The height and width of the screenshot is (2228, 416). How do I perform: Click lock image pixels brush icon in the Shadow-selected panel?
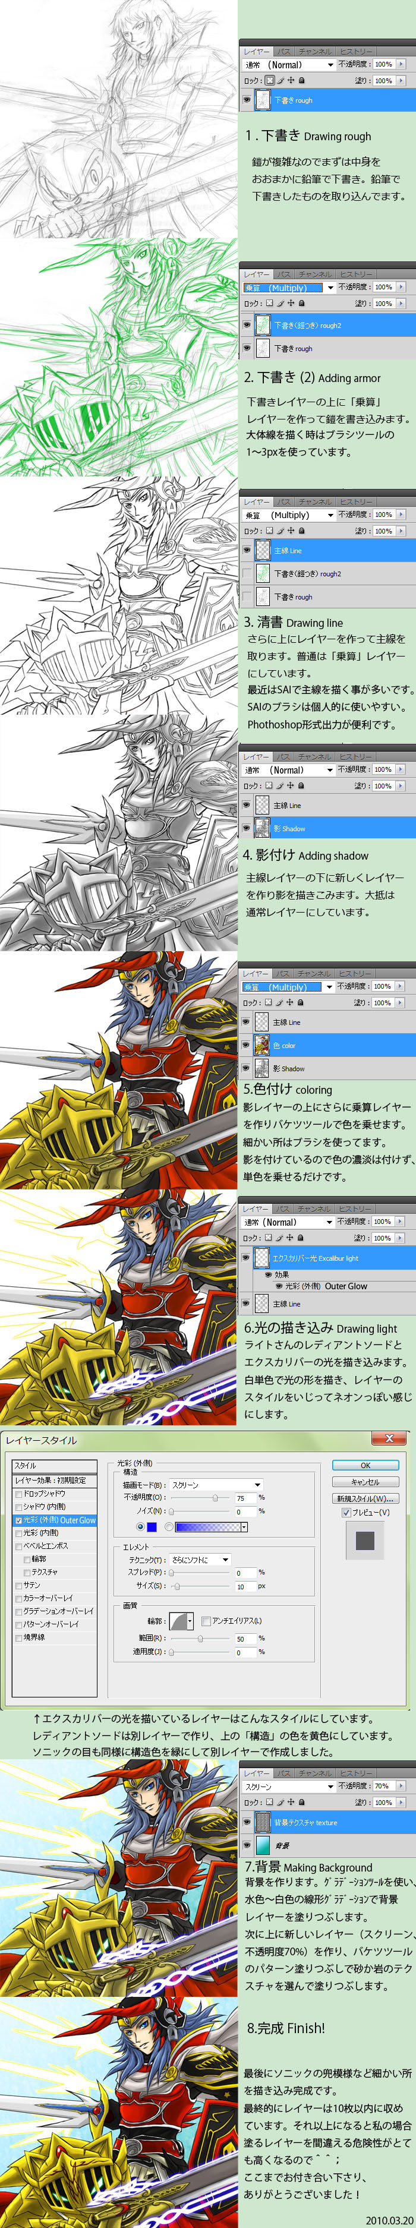[281, 786]
